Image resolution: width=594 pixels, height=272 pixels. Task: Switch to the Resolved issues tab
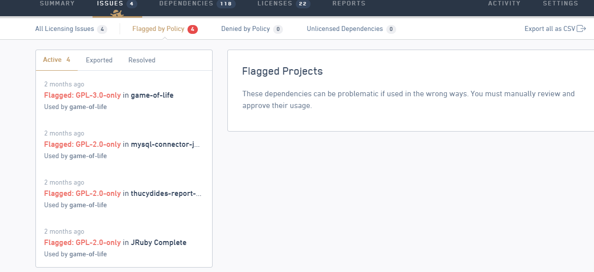[x=142, y=60]
